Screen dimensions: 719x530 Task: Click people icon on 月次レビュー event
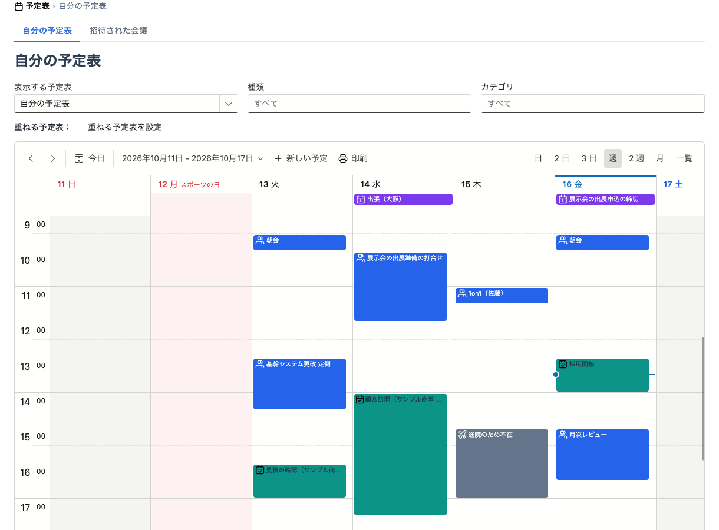(x=562, y=435)
